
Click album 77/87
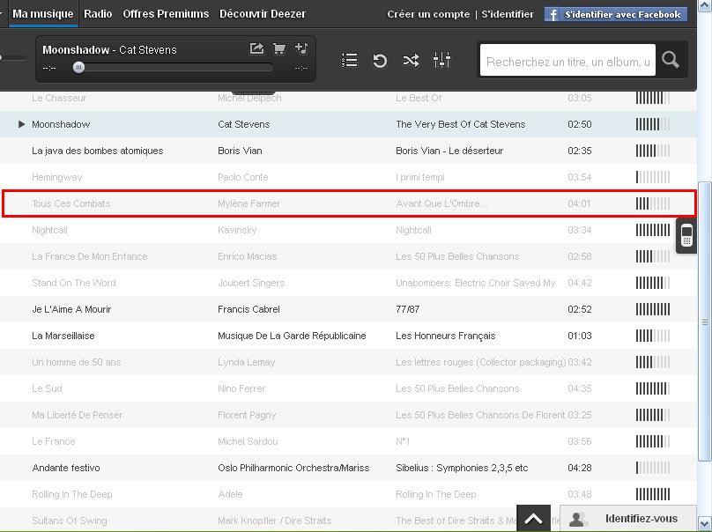407,309
